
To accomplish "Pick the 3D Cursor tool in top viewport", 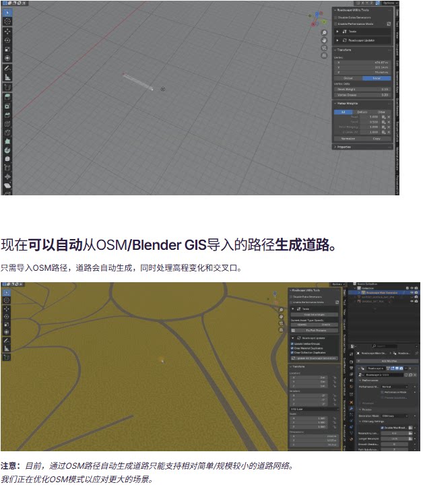I will pyautogui.click(x=7, y=22).
